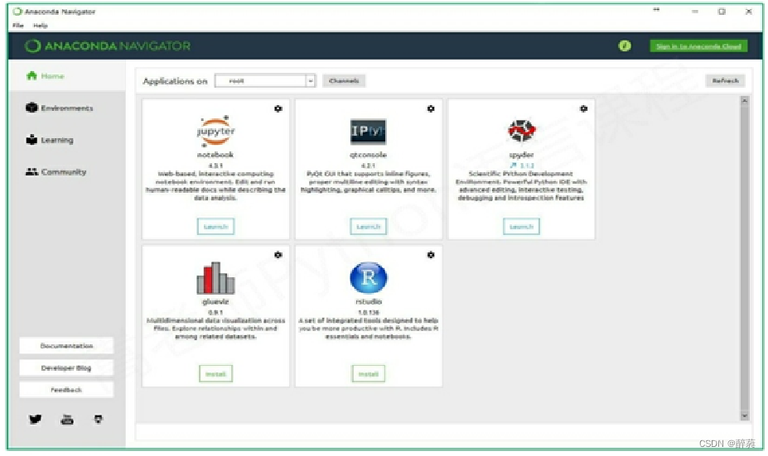Image resolution: width=768 pixels, height=456 pixels.
Task: Open gear options on the spyder card
Action: [x=583, y=108]
